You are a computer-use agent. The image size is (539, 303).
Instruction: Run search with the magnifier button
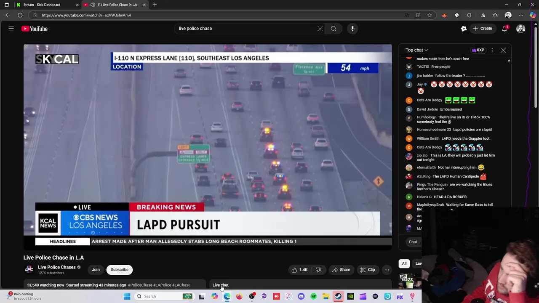click(x=334, y=29)
